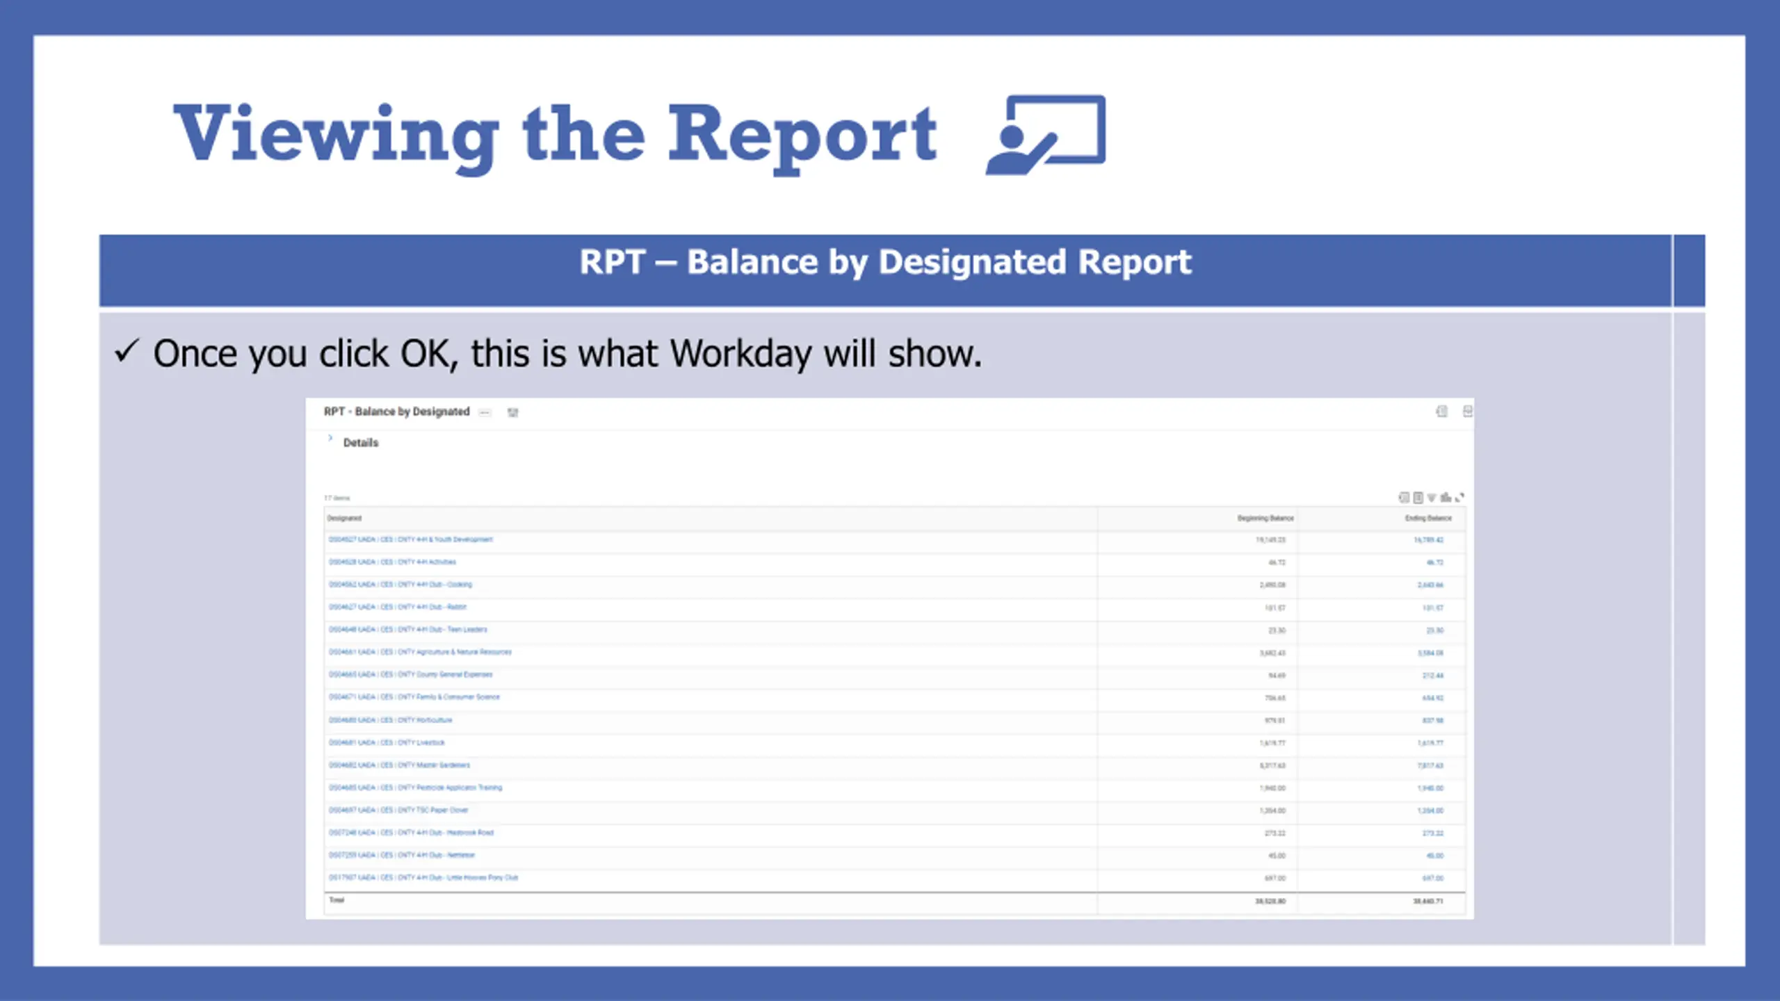Click ending balance in 4-H & Youth Development row
The width and height of the screenshot is (1780, 1001).
coord(1429,540)
